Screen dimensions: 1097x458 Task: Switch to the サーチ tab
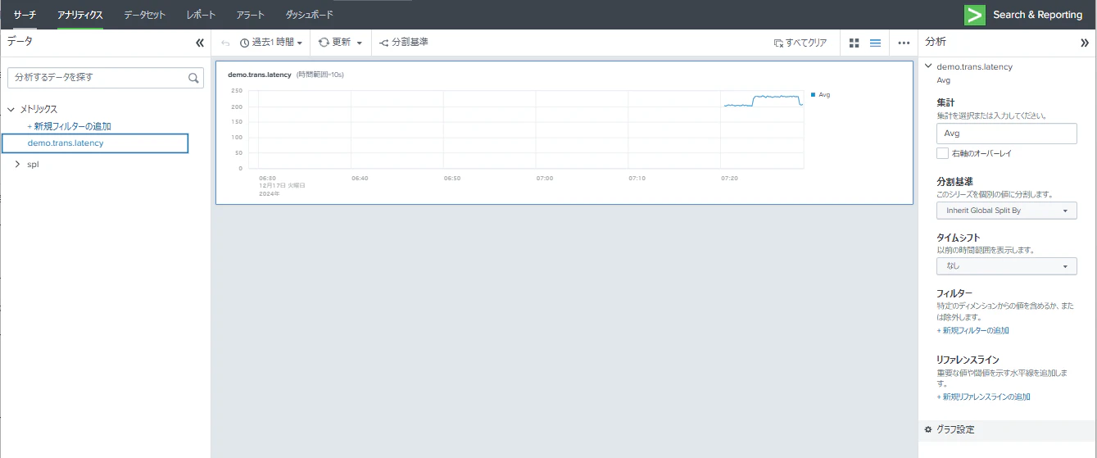click(25, 15)
